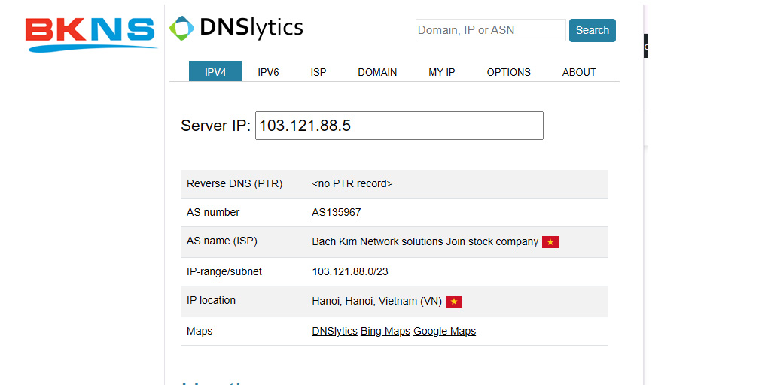Click the BKNS logo
The height and width of the screenshot is (385, 771).
pyautogui.click(x=91, y=35)
